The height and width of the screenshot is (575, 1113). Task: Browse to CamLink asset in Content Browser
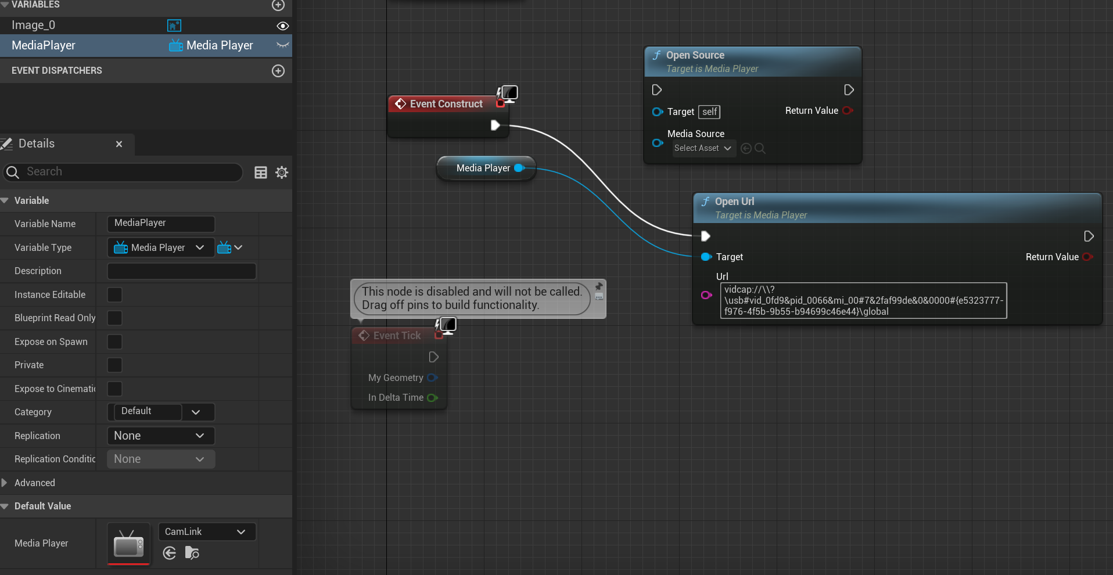[192, 553]
